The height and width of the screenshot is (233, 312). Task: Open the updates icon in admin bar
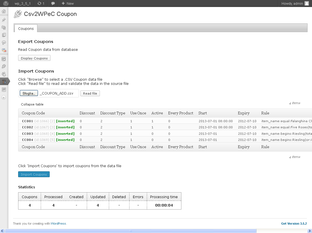pos(41,3)
